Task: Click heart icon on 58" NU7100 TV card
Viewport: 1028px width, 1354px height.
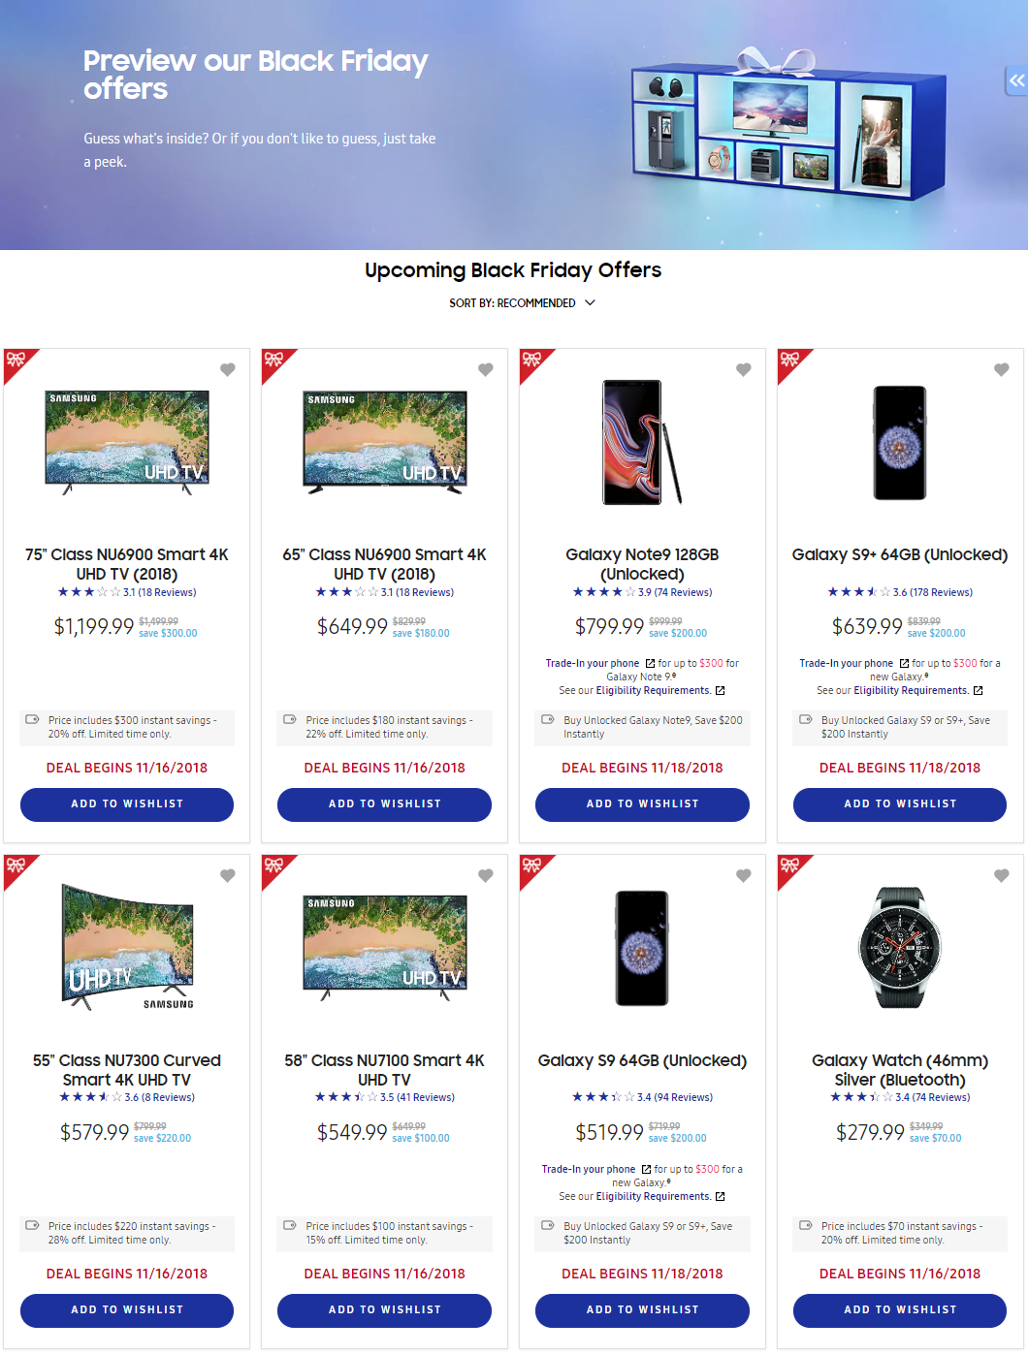Action: (486, 875)
